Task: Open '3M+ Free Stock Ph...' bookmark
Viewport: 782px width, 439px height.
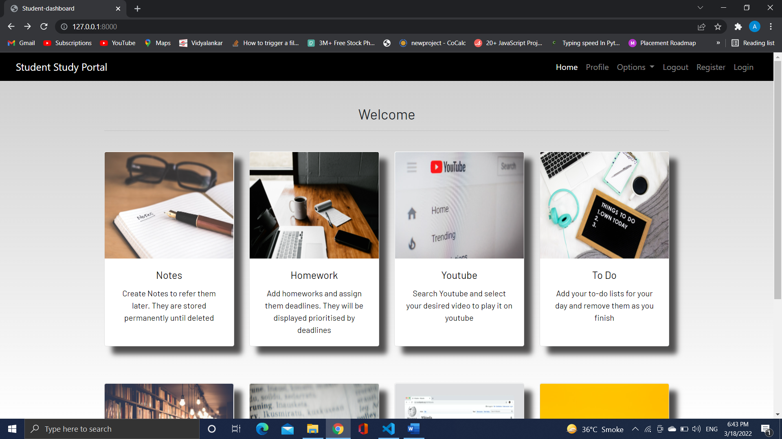Action: coord(341,43)
